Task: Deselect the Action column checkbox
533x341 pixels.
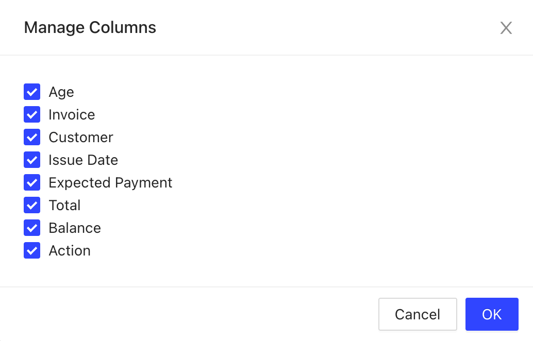Action: point(32,251)
